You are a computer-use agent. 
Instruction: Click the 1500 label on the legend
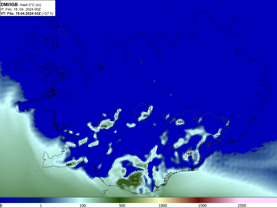[x=202, y=206]
